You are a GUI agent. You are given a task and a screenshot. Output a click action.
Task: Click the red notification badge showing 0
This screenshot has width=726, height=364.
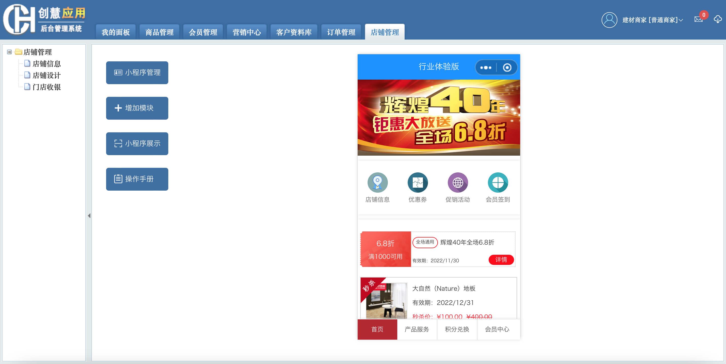(703, 15)
